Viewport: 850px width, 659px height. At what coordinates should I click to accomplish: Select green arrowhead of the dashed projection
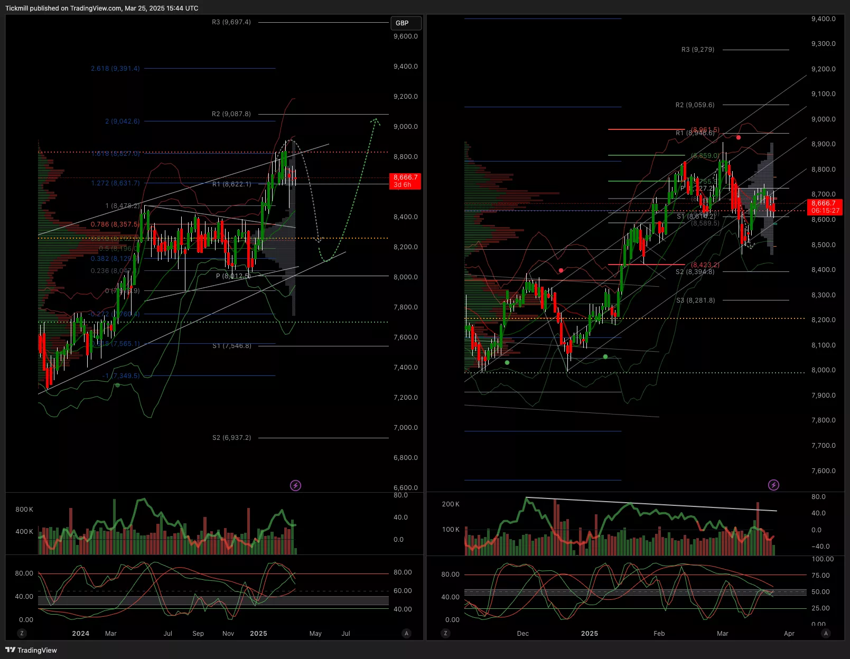pyautogui.click(x=375, y=121)
